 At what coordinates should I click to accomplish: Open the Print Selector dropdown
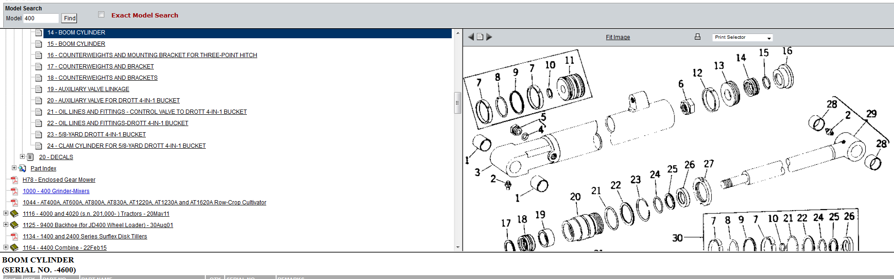coord(742,37)
